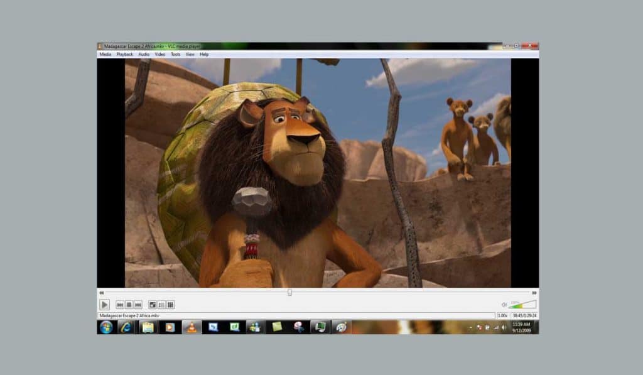Click the faster playback arrows icon

(x=534, y=293)
